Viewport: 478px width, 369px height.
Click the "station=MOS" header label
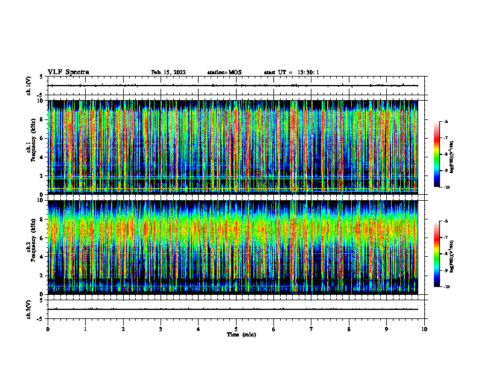[225, 72]
